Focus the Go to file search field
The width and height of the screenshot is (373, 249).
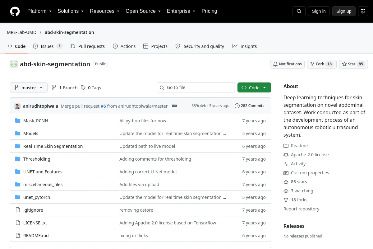196,87
